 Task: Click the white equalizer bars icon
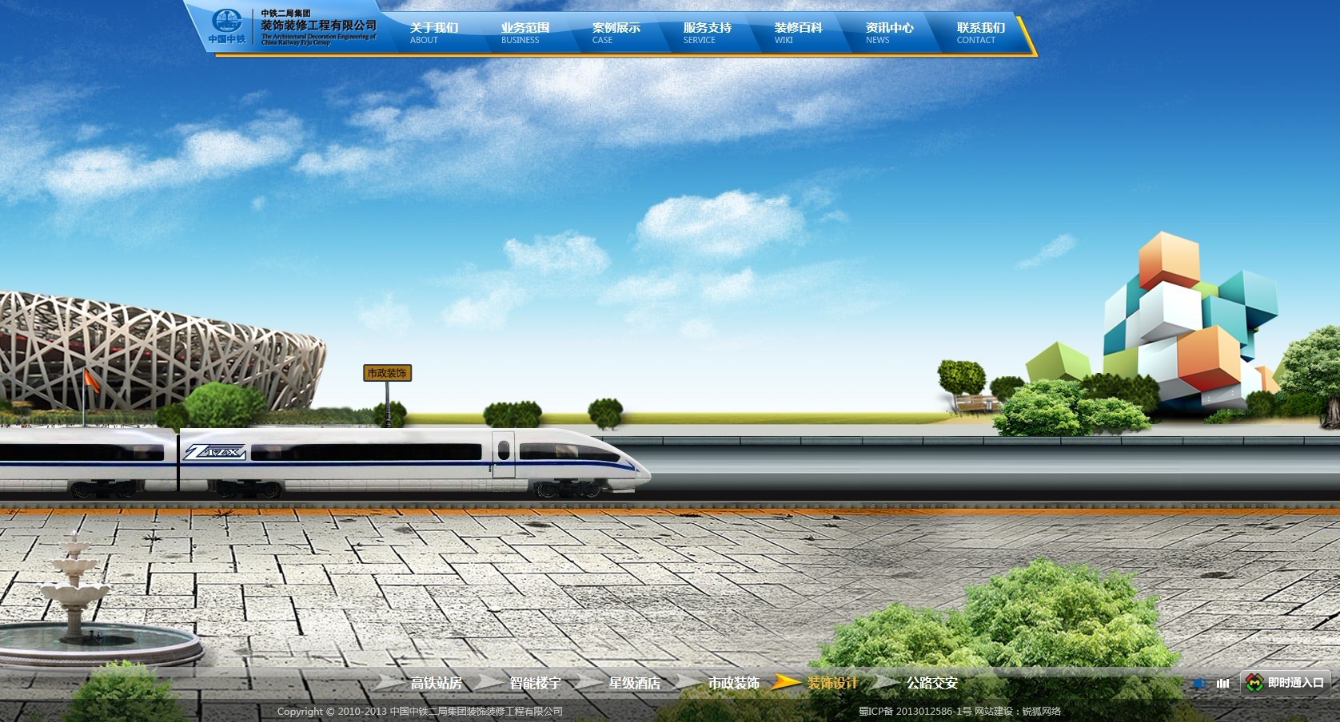pyautogui.click(x=1222, y=684)
